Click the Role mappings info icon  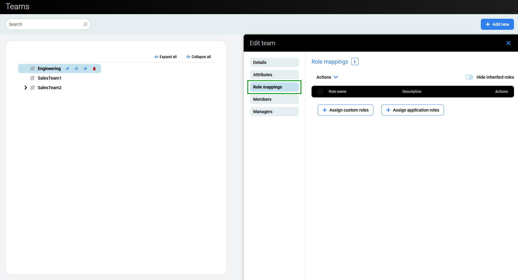click(355, 61)
